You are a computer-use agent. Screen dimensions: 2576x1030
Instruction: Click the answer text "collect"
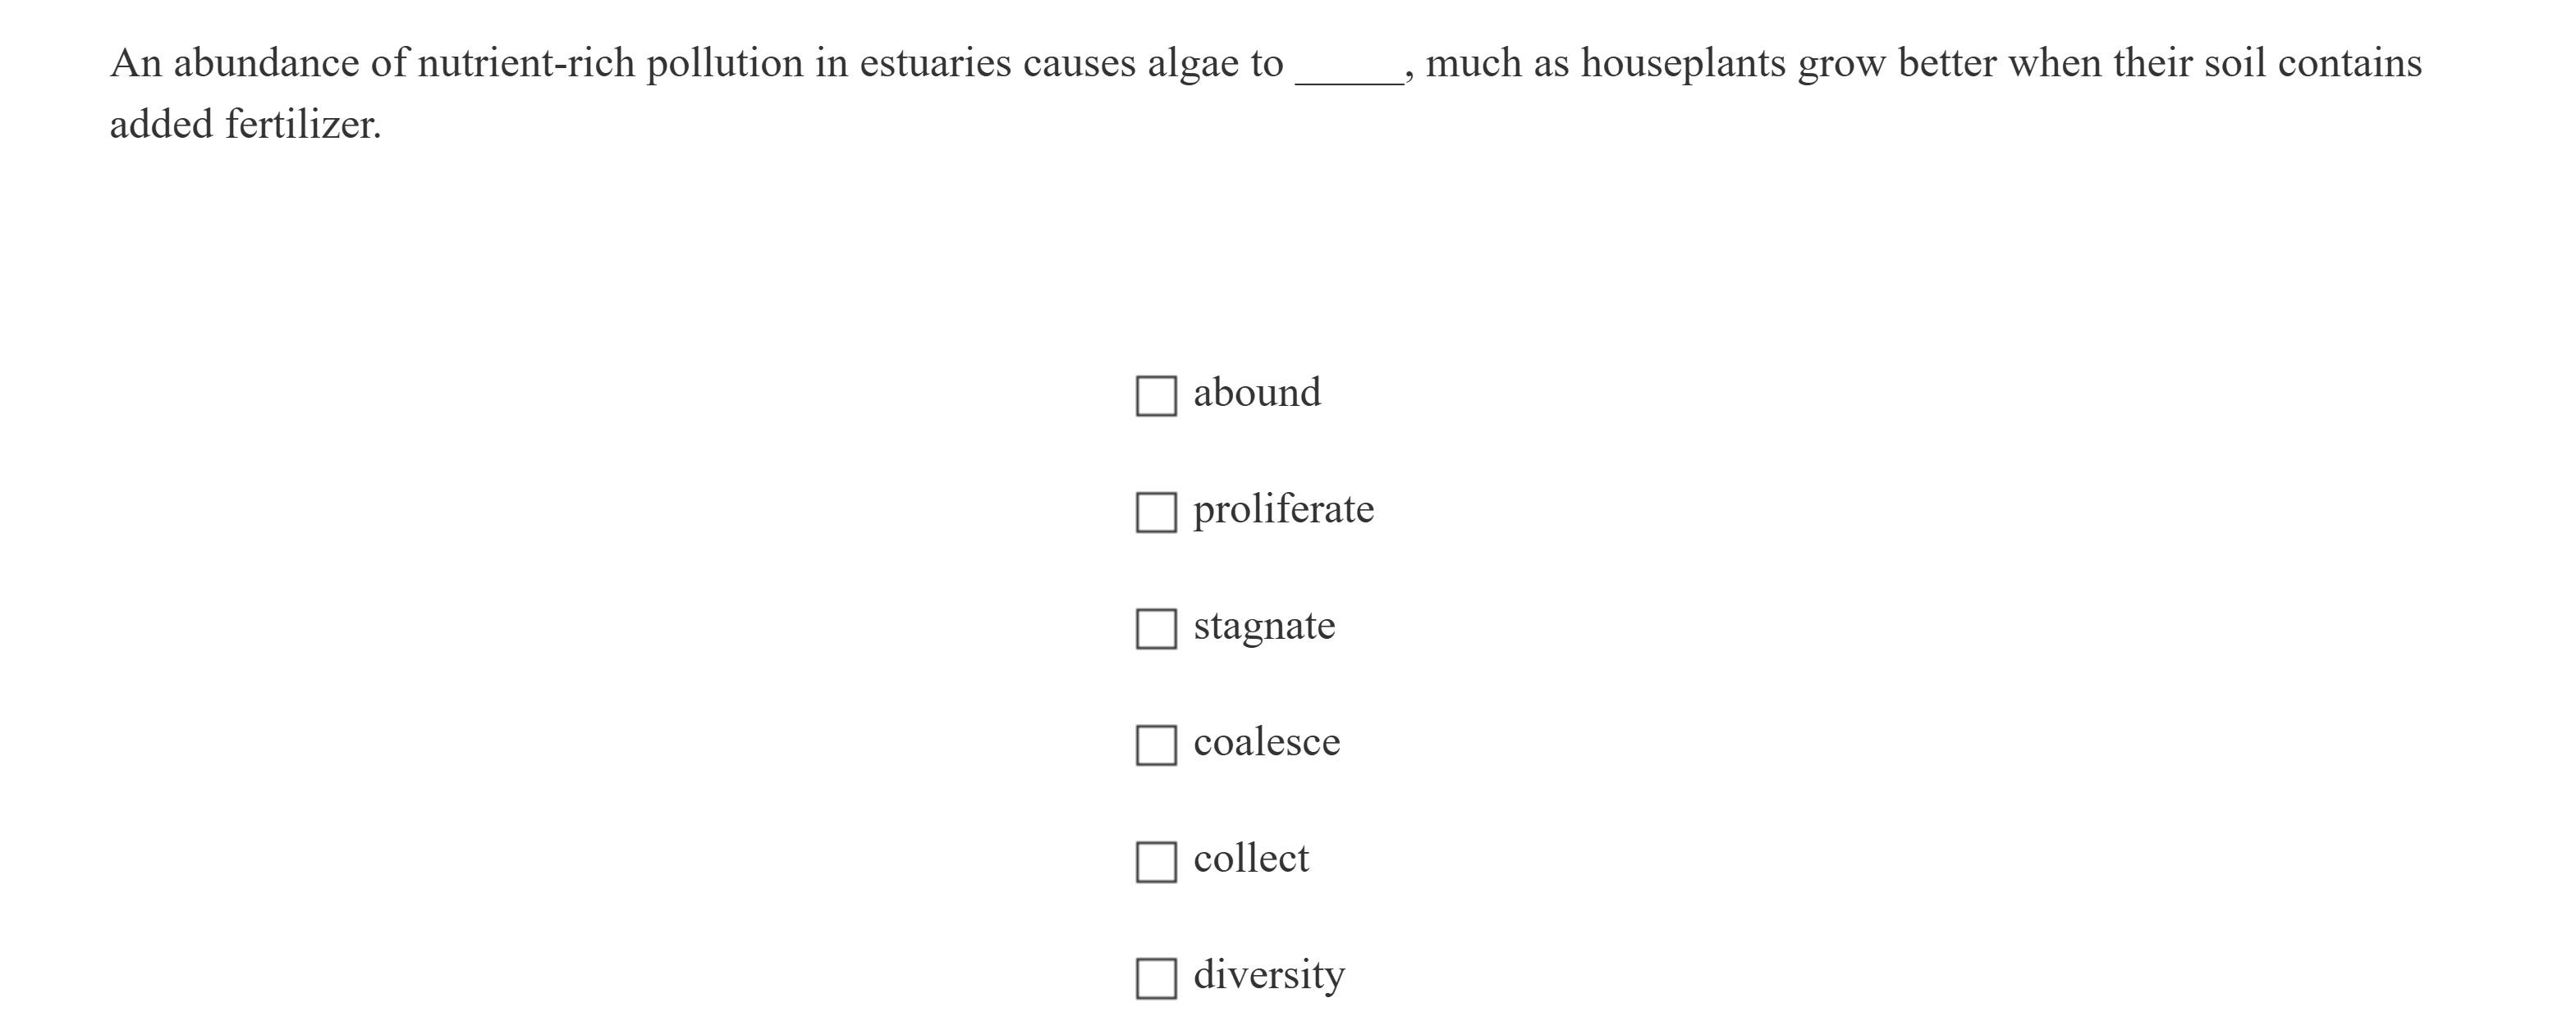1251,859
